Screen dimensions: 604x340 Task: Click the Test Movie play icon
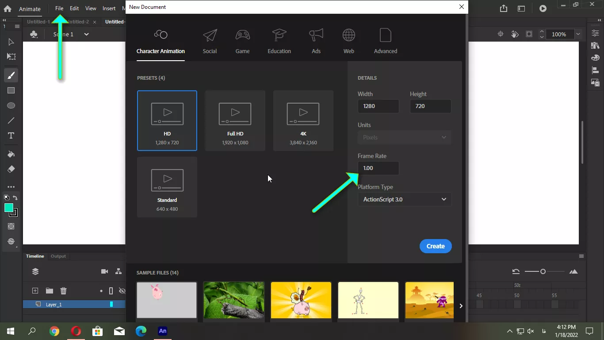[543, 8]
